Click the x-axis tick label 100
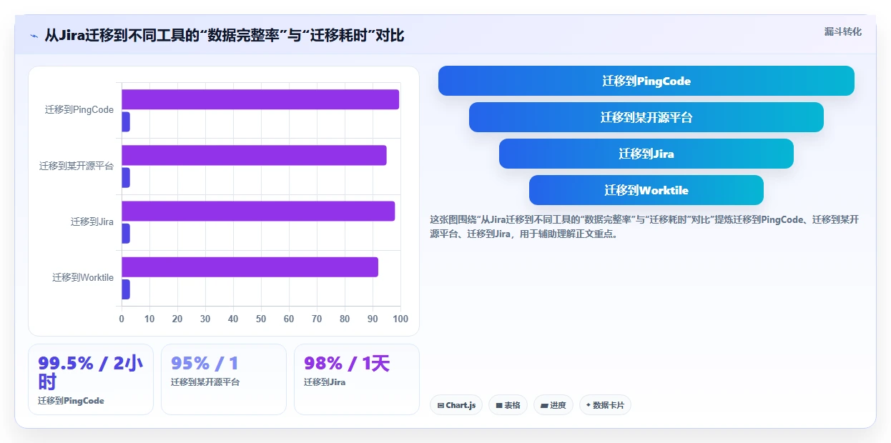This screenshot has height=443, width=891. pyautogui.click(x=400, y=319)
